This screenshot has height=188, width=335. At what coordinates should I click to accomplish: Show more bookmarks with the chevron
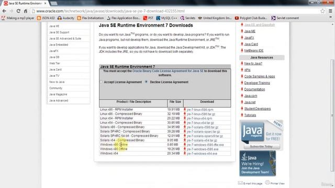330,17
